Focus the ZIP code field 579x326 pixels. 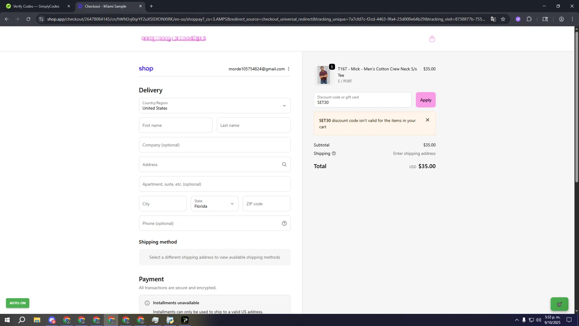(266, 204)
